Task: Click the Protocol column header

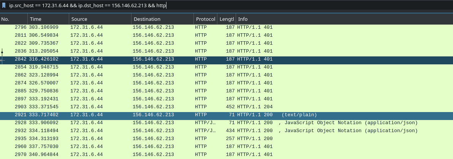Action: (x=206, y=19)
